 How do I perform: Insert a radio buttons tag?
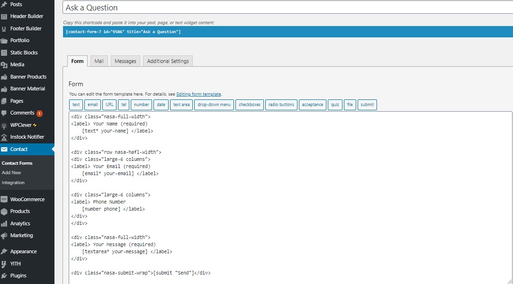pos(281,105)
